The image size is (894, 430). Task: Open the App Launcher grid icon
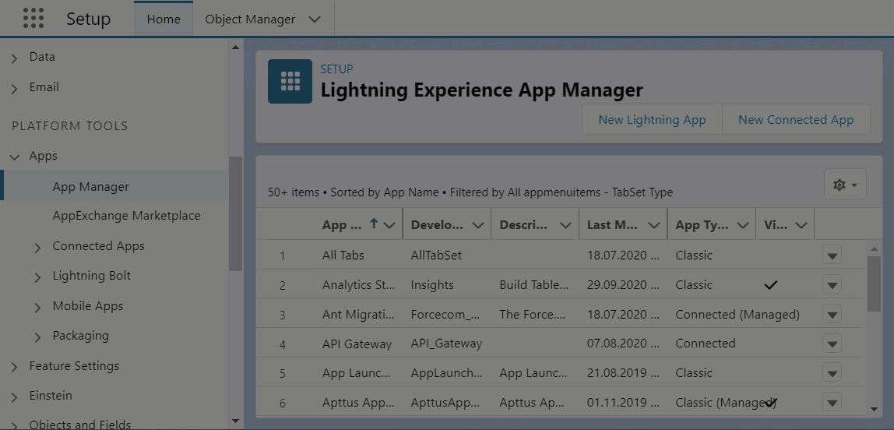coord(33,19)
